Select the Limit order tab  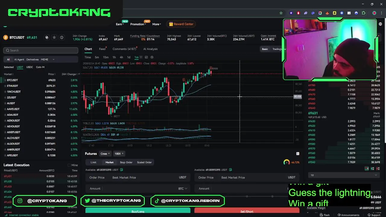(x=93, y=162)
